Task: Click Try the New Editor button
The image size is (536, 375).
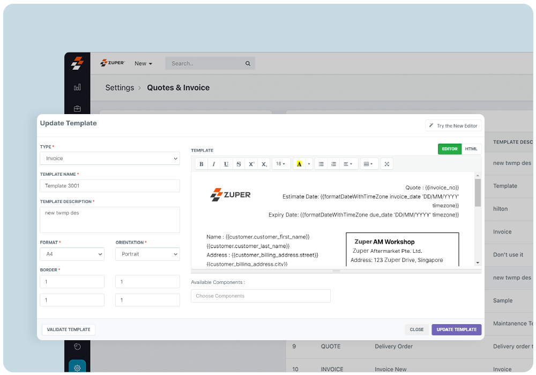Action: (x=453, y=126)
